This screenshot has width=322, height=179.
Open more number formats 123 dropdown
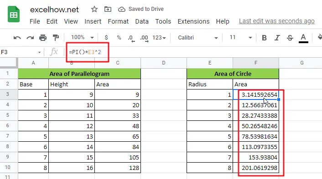[159, 38]
